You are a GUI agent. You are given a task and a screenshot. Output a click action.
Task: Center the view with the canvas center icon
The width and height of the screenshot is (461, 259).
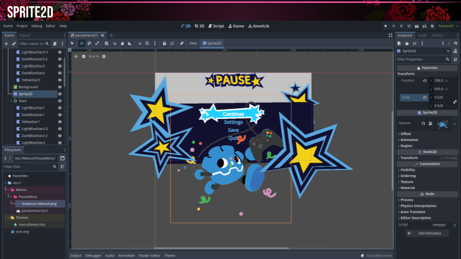point(76,57)
